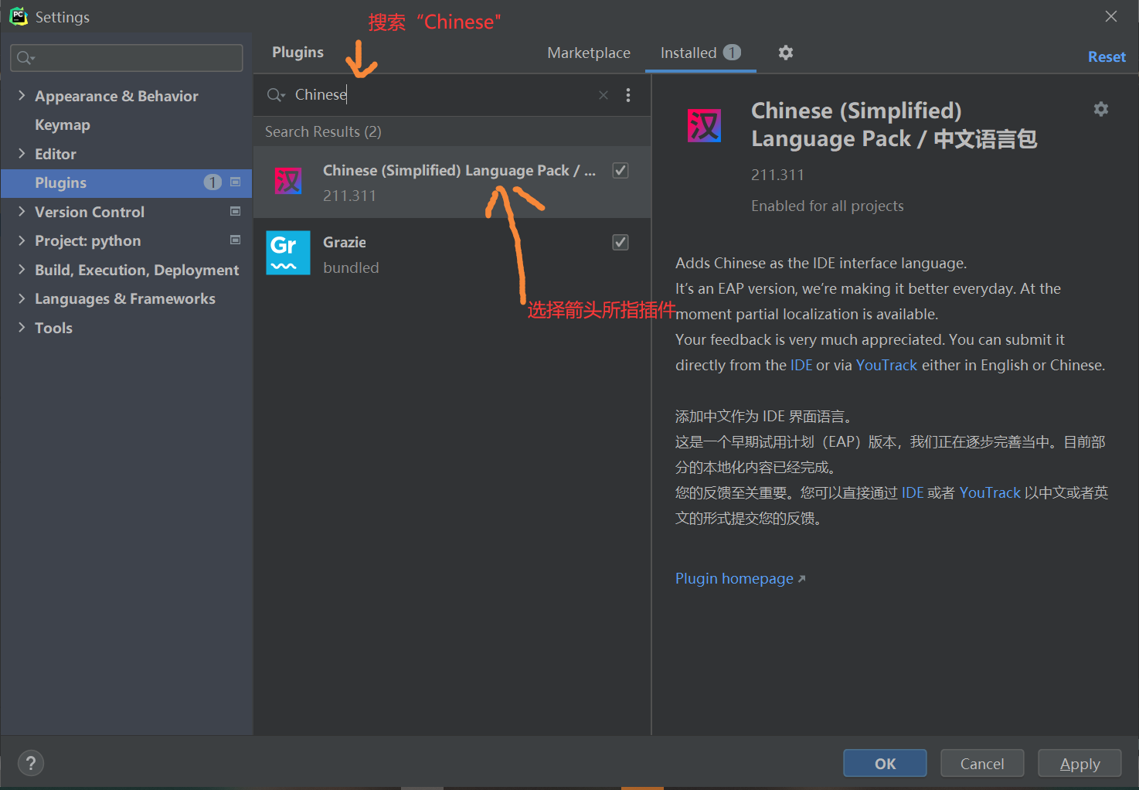Select the Chinese (Simplified) Language Pack row
Image resolution: width=1139 pixels, height=790 pixels.
[453, 182]
